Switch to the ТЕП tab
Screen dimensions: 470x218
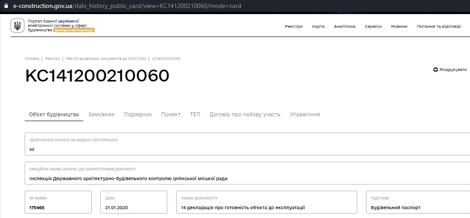tap(195, 114)
